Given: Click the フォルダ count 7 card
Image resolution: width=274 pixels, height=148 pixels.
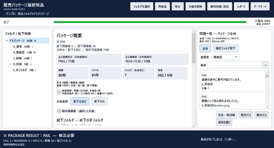Looking at the screenshot, I should 139,73.
